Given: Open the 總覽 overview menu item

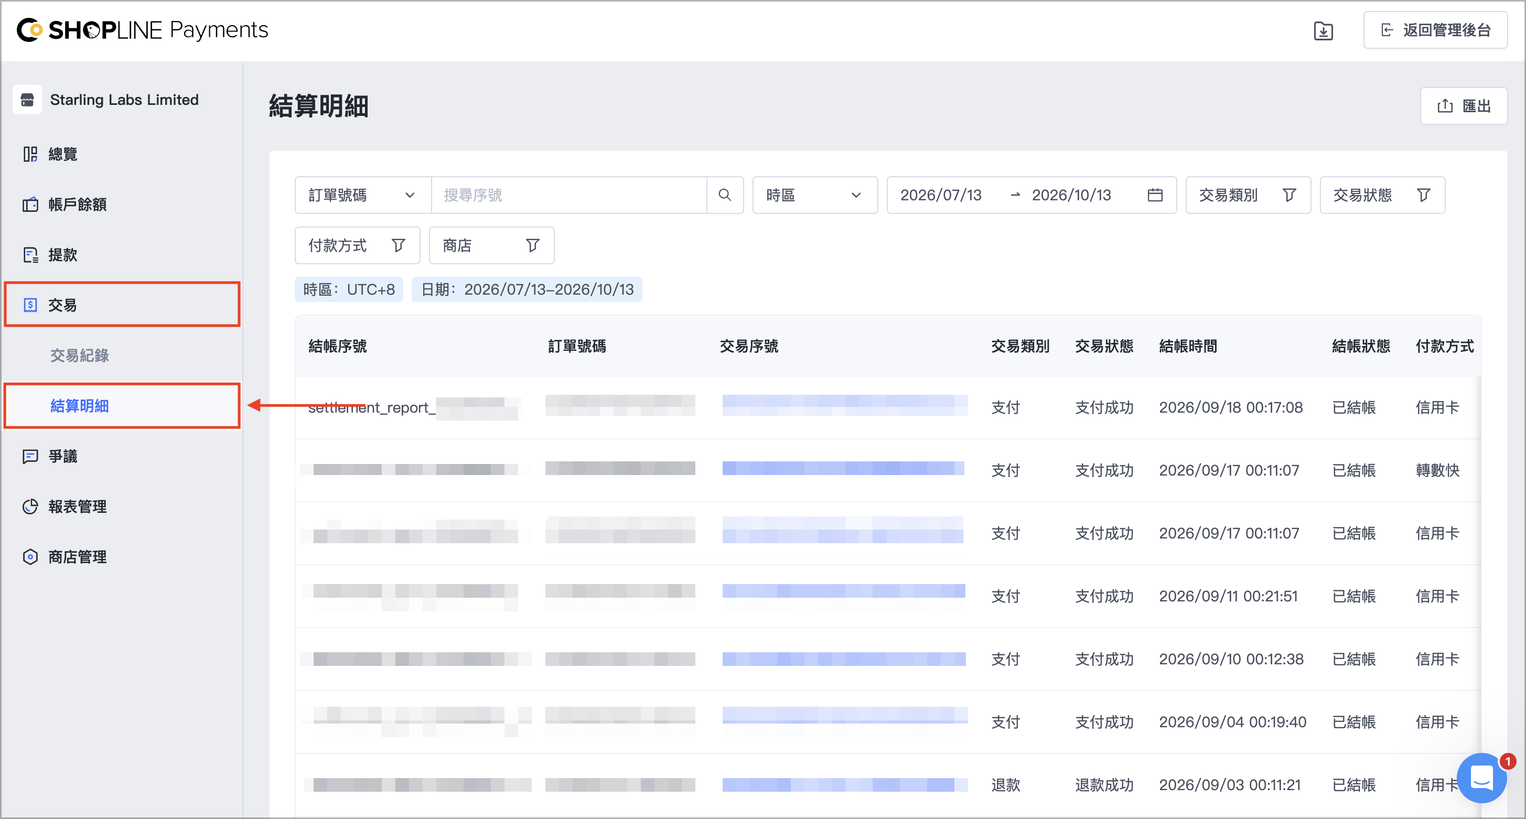Looking at the screenshot, I should coord(122,154).
